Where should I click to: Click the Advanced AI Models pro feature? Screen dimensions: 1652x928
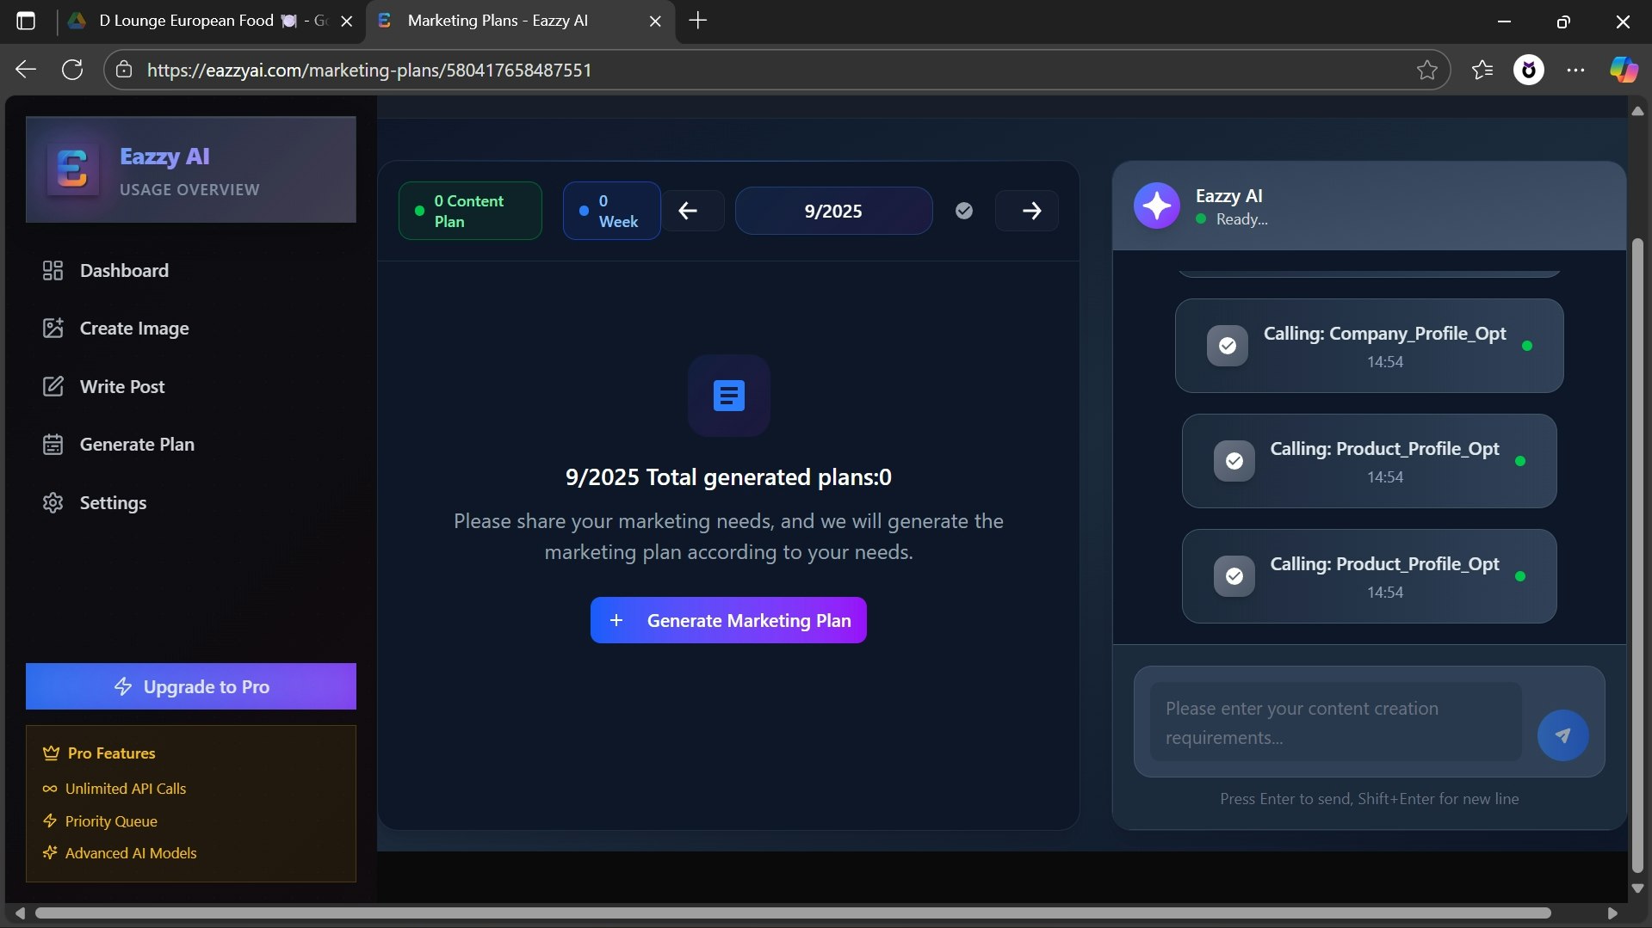point(120,853)
